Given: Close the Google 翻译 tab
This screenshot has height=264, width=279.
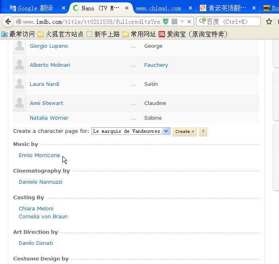Looking at the screenshot, I should [x=64, y=8].
